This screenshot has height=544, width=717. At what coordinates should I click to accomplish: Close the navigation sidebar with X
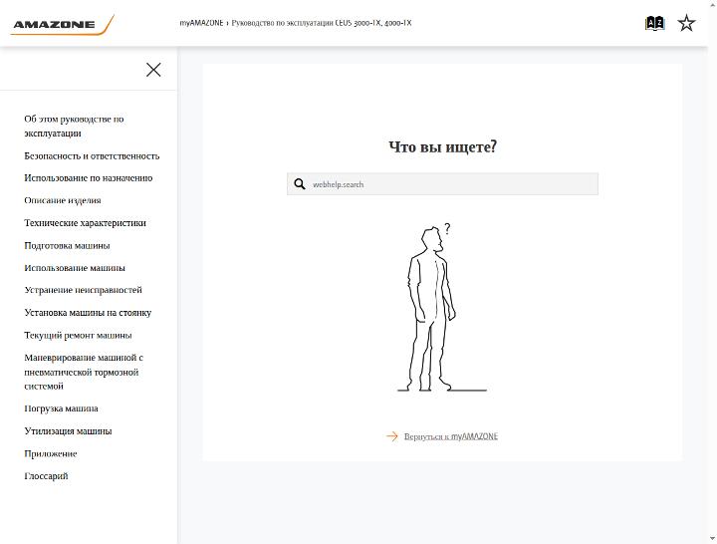coord(153,70)
